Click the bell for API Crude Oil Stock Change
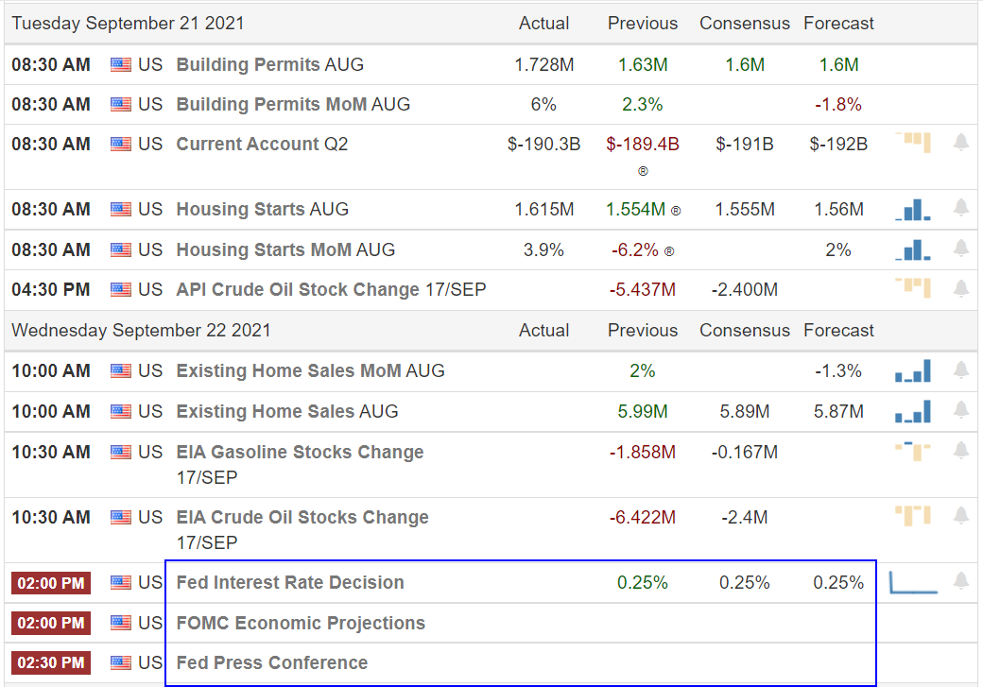The image size is (983, 687). (961, 288)
